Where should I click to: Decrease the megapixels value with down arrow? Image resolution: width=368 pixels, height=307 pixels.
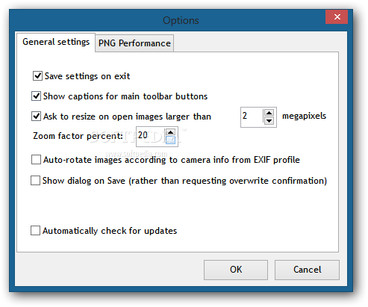(269, 121)
